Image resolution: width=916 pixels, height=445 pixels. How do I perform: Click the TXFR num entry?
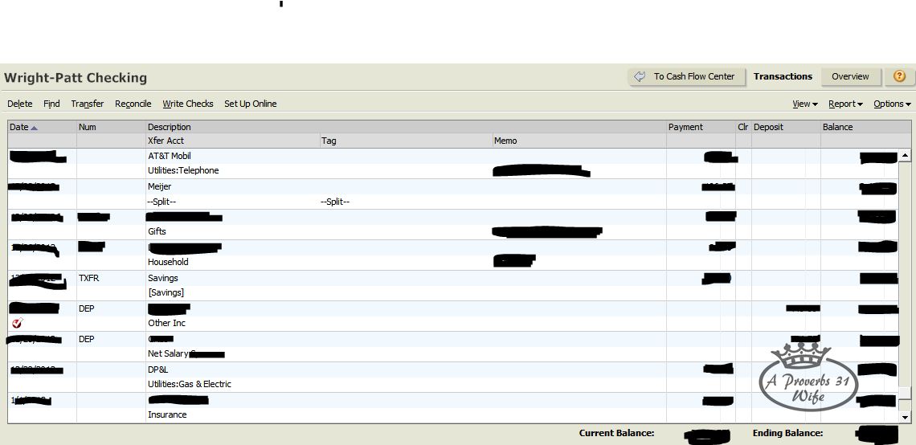(x=89, y=278)
